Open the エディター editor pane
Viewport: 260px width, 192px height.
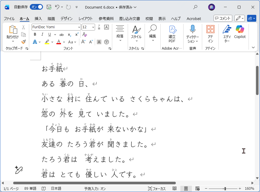tap(227, 34)
